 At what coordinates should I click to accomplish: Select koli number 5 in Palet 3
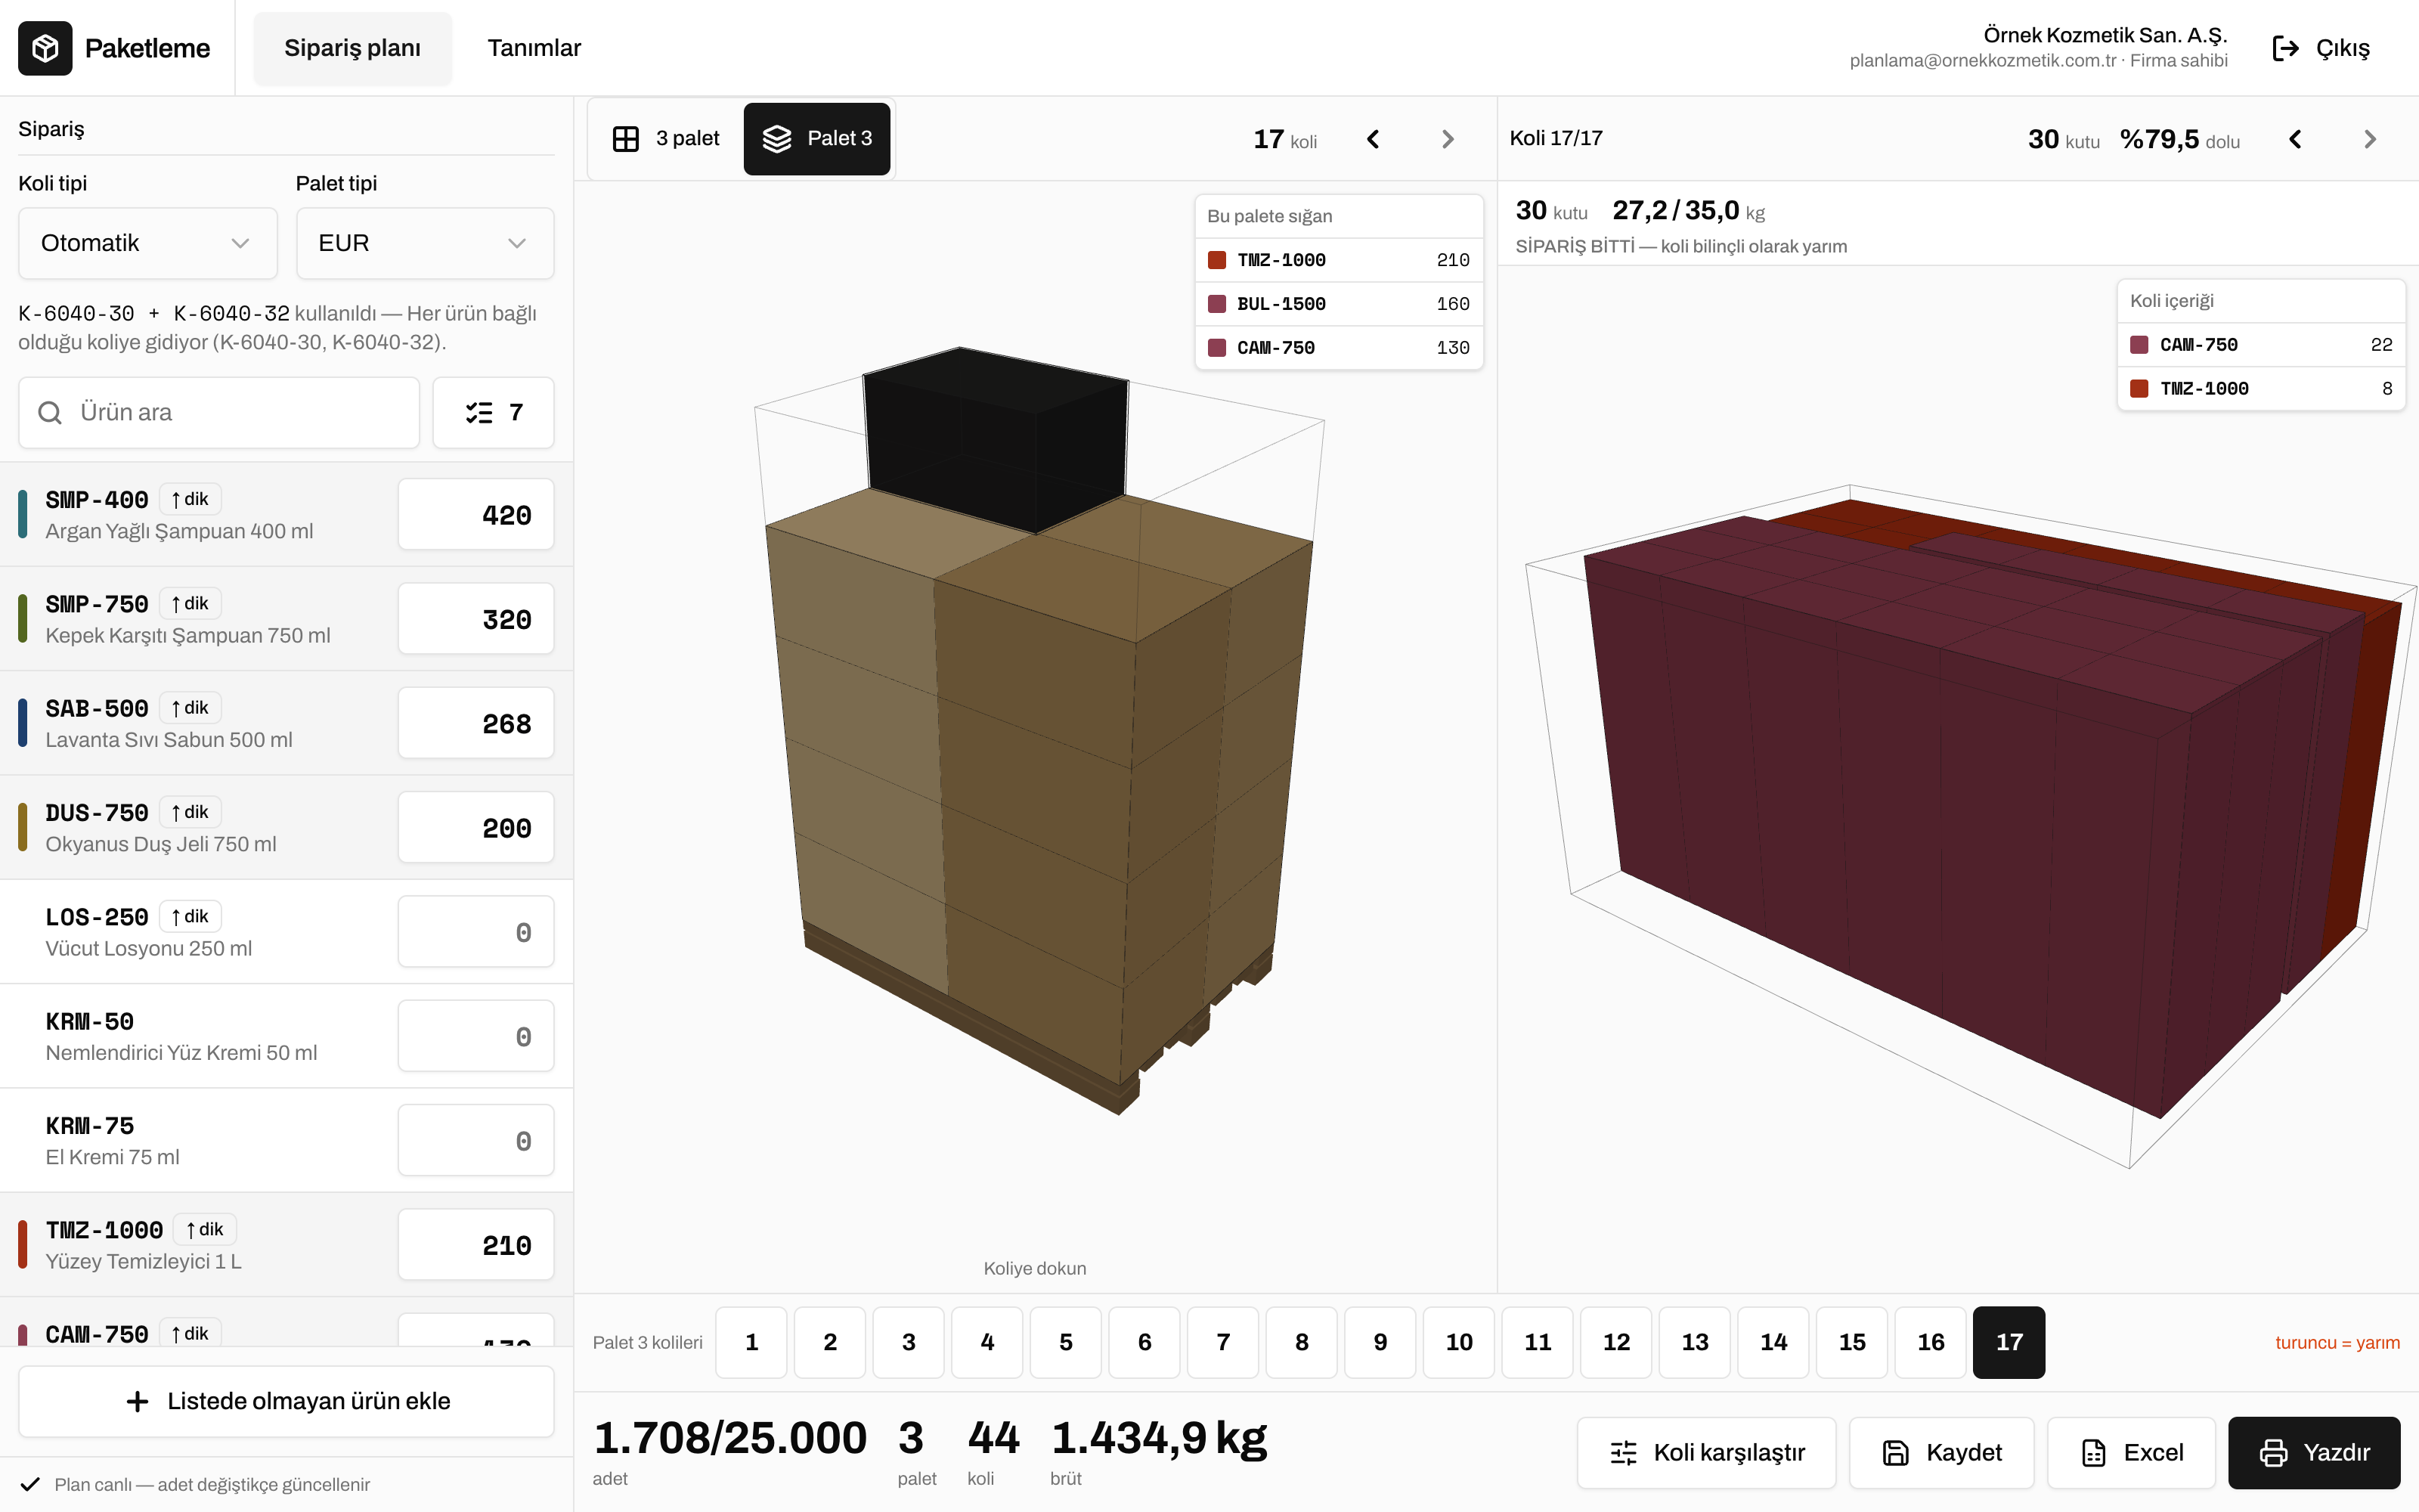1066,1342
